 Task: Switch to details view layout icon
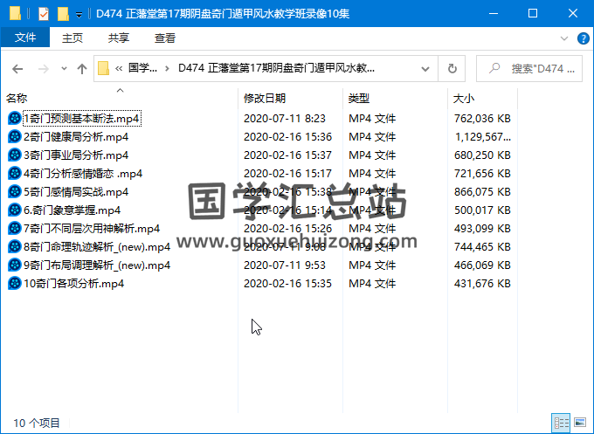(x=561, y=423)
